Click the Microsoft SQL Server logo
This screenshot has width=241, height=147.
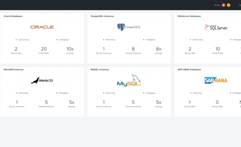(216, 27)
